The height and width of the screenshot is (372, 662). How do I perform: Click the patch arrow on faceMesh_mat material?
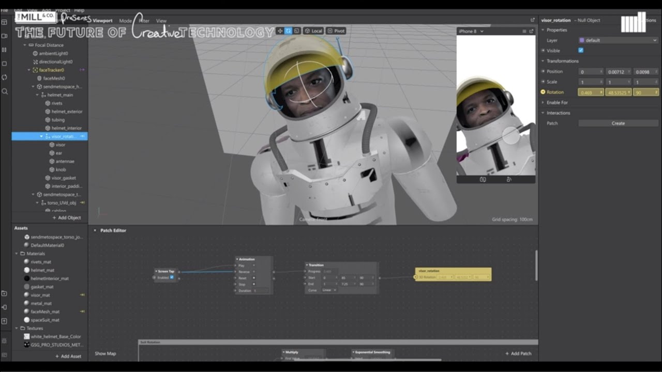tap(82, 312)
